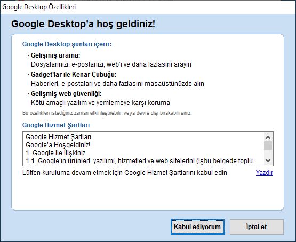Image resolution: width=296 pixels, height=242 pixels.
Task: Click first terms line "Google Hizmet Şartları"
Action: coord(58,137)
